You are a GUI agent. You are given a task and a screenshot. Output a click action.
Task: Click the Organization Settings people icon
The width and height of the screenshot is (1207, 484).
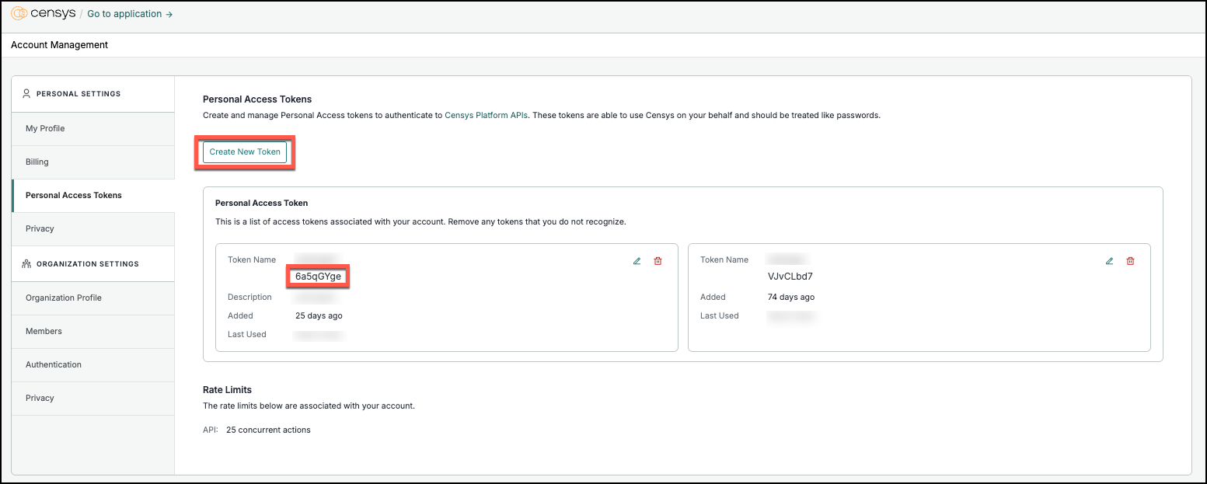26,264
